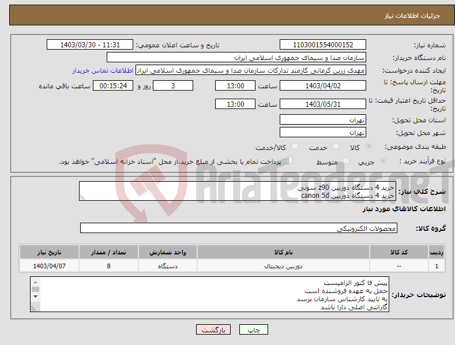Click the ردیف column header
This screenshot has width=455, height=345.
pos(437,252)
